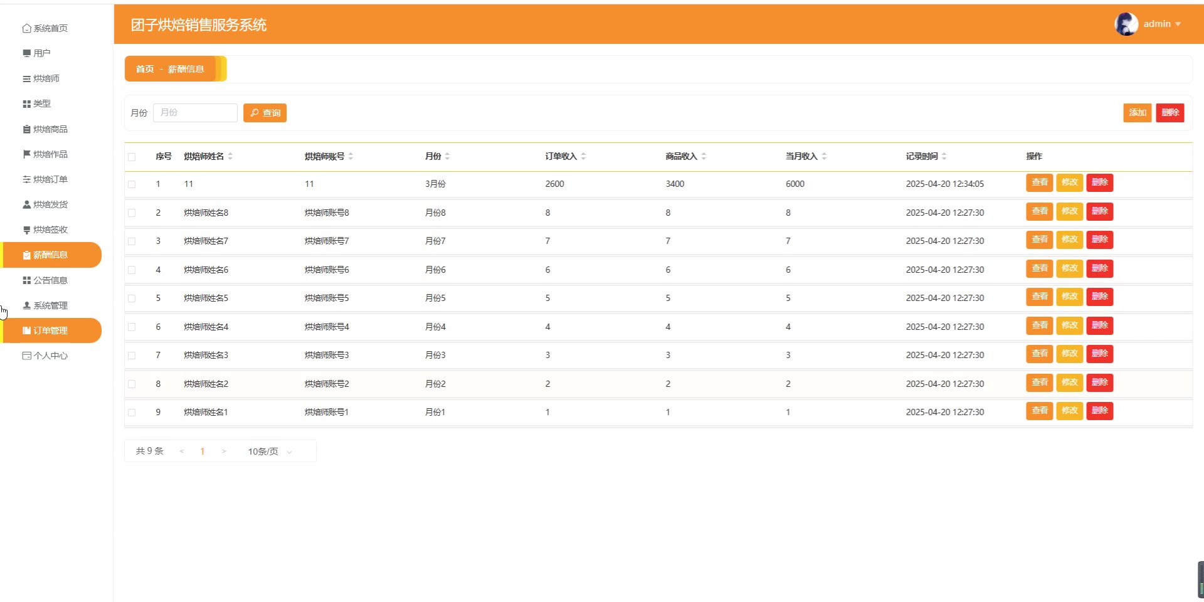
Task: Go to previous page arrow
Action: tap(182, 451)
